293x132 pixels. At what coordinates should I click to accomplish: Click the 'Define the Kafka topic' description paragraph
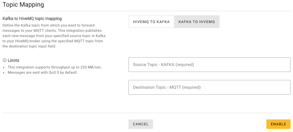coord(54,36)
